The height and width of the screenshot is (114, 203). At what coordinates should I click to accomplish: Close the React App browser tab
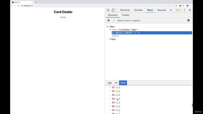(32, 2)
